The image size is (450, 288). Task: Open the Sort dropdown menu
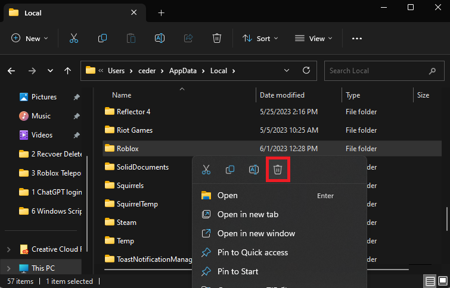[260, 38]
